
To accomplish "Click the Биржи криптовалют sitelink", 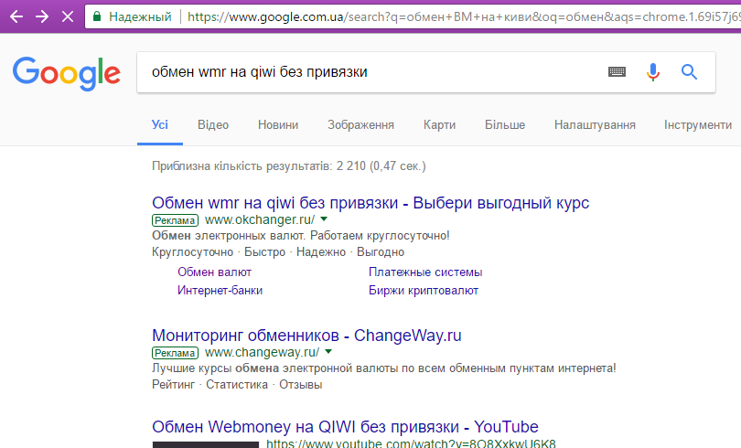I will [423, 291].
